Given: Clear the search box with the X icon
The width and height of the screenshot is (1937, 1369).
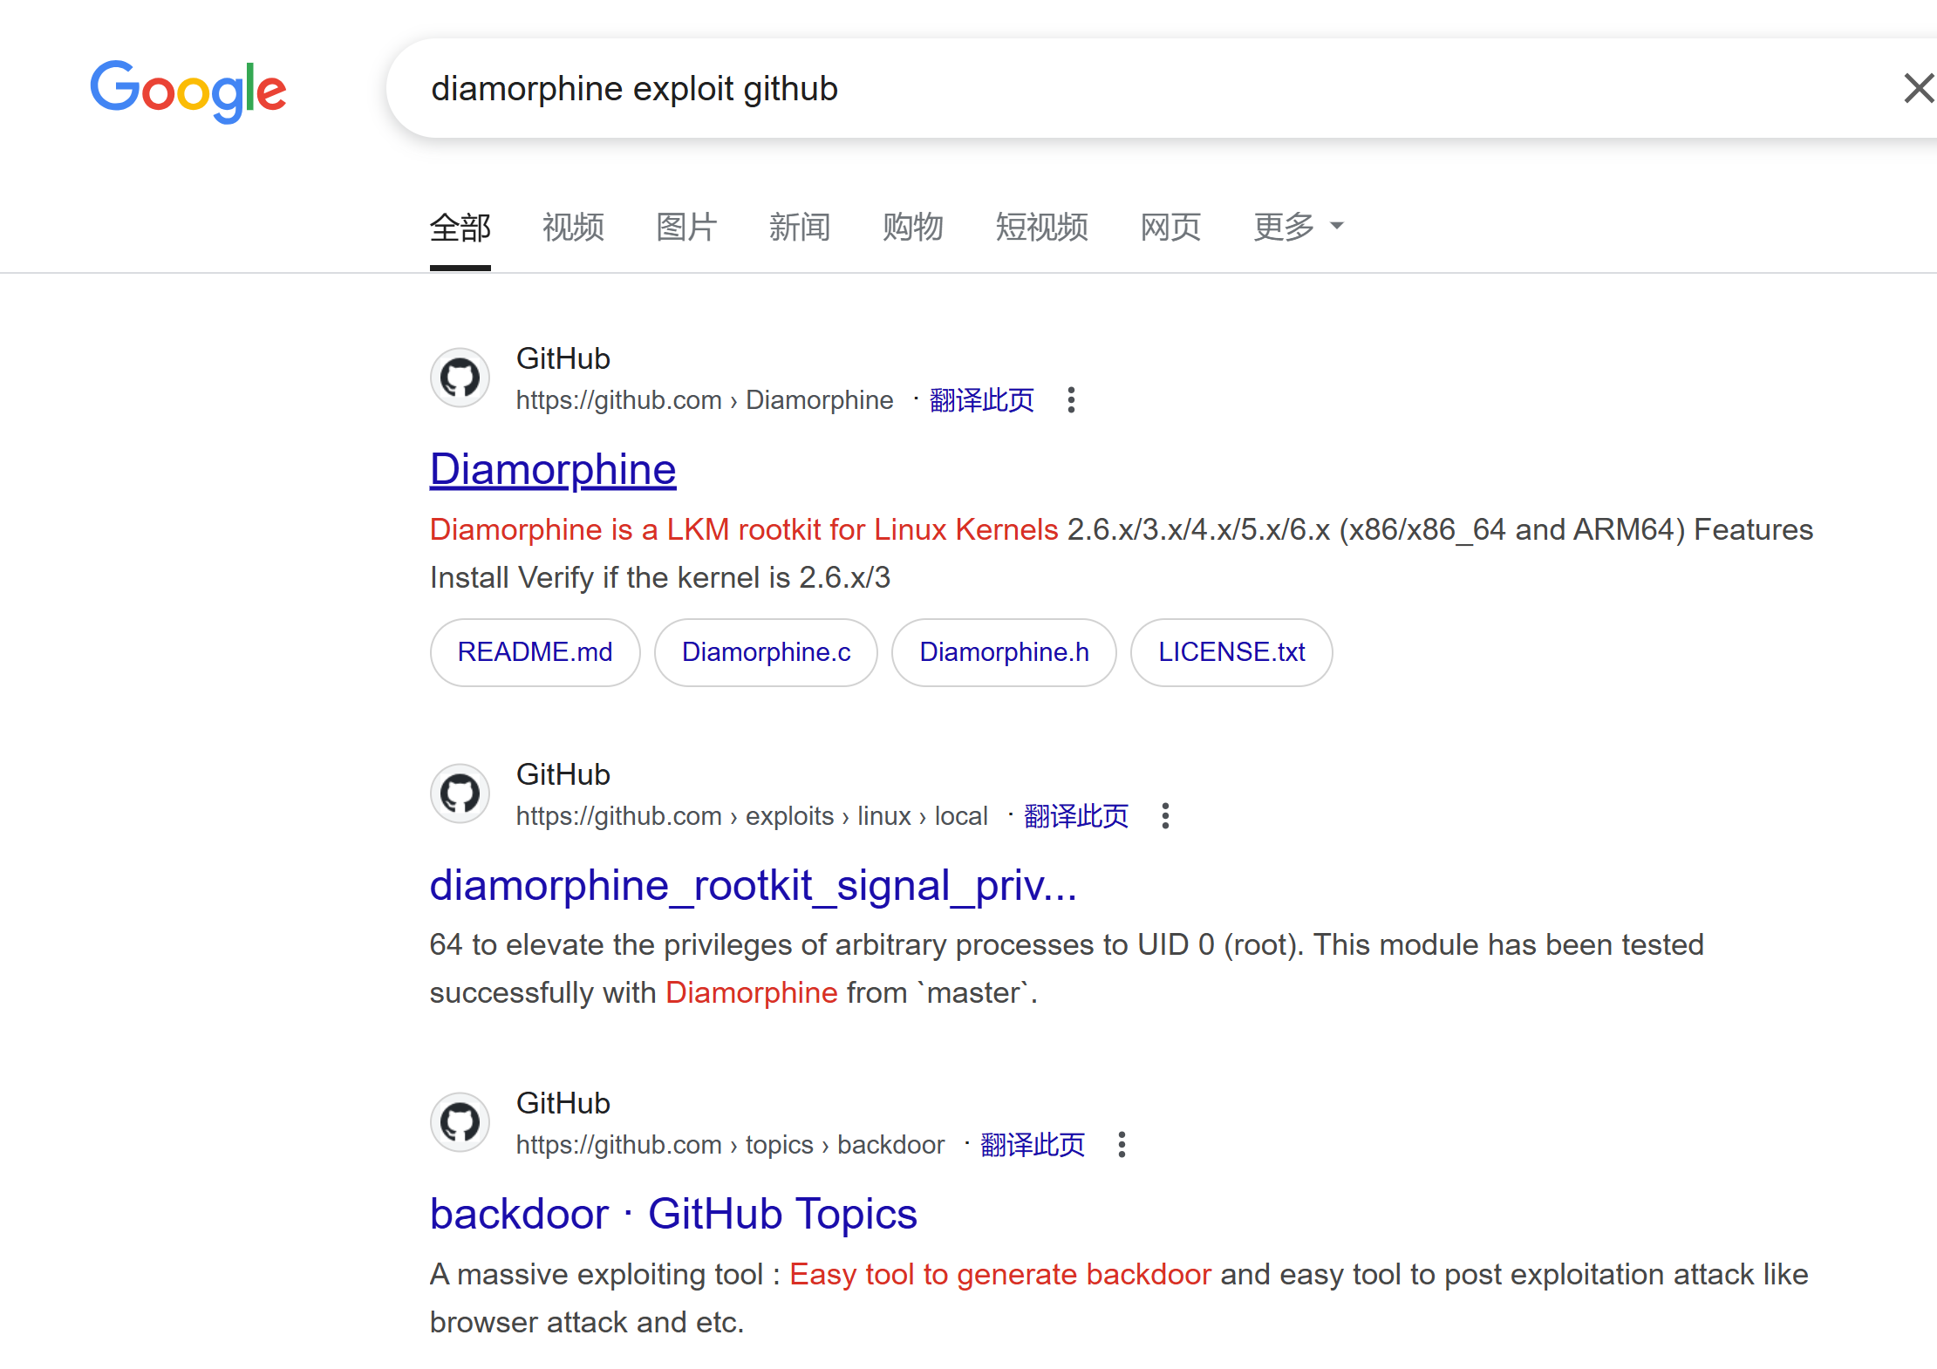Looking at the screenshot, I should click(x=1919, y=88).
